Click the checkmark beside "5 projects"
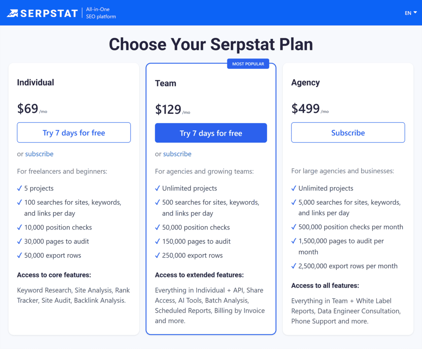The image size is (422, 349). pos(19,188)
